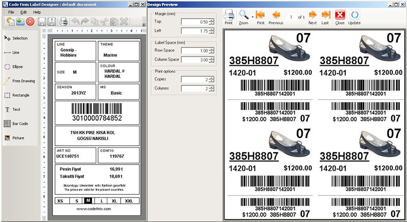Choose the Ellipse tool
The width and height of the screenshot is (407, 222).
click(x=14, y=67)
